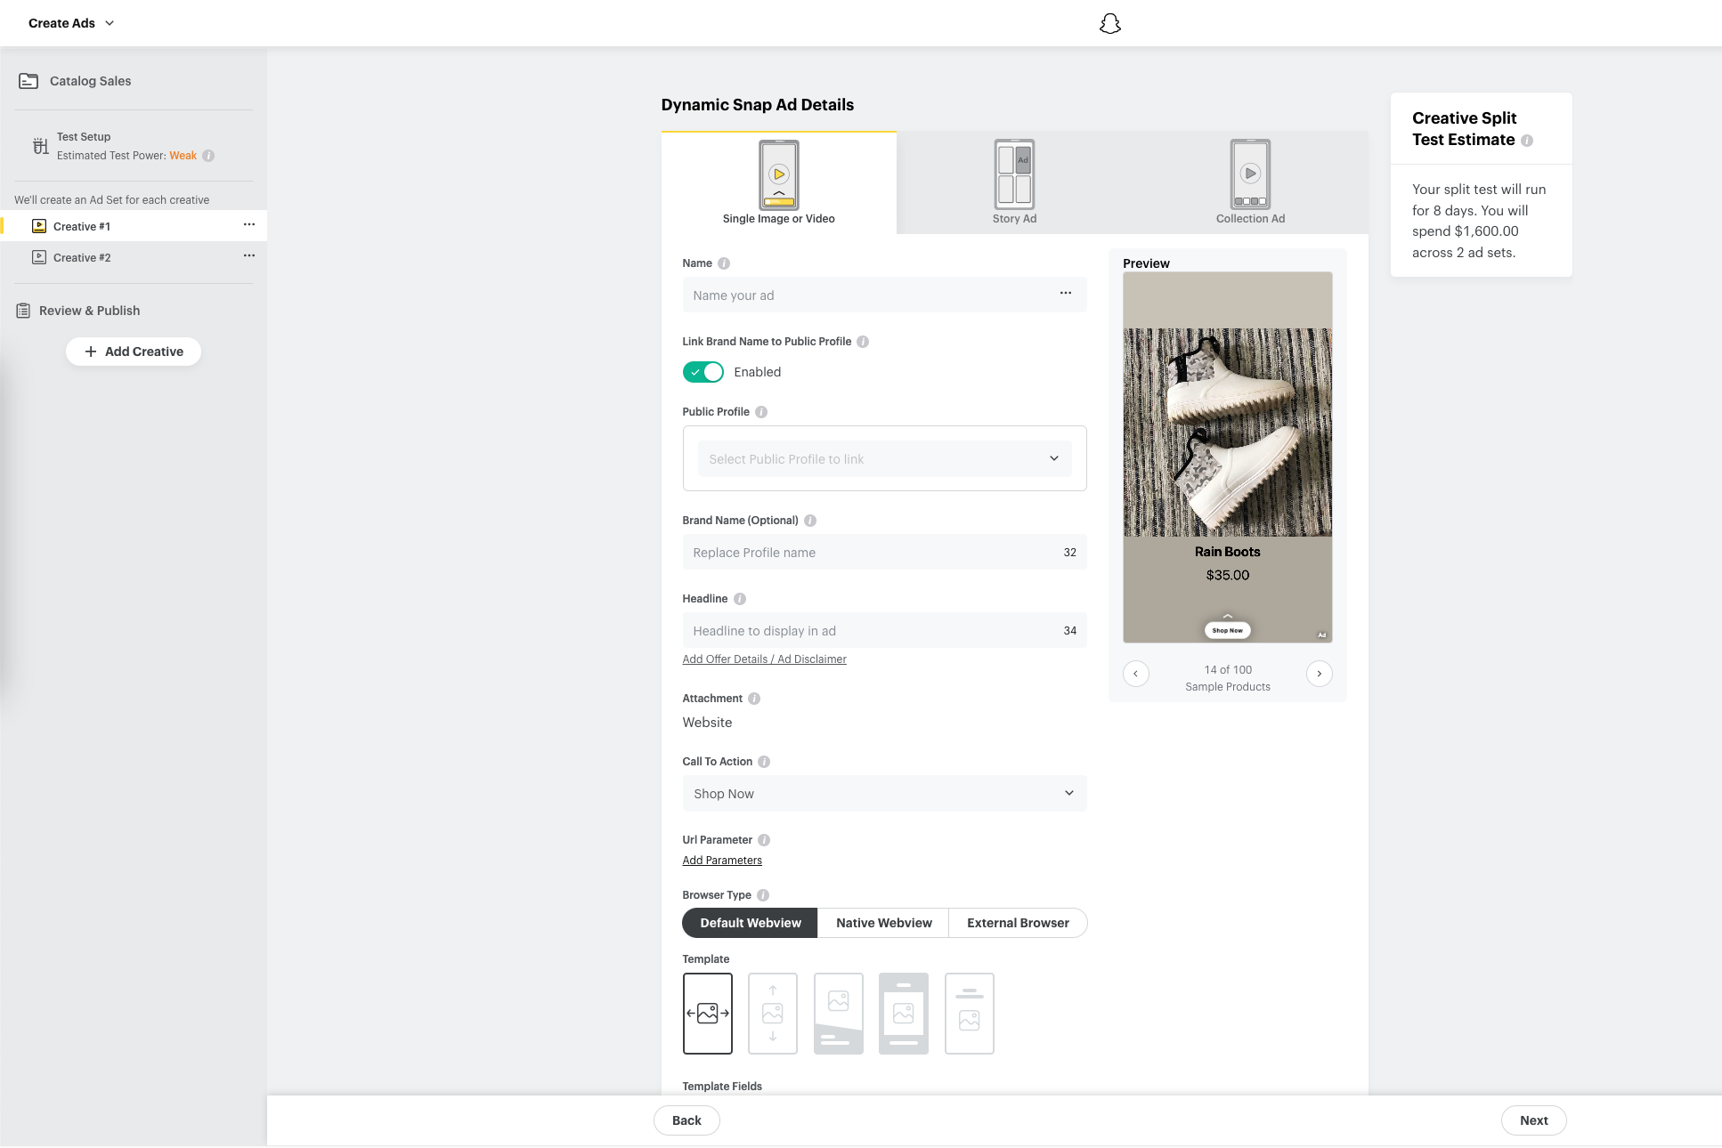The height and width of the screenshot is (1148, 1722).
Task: Expand the Create Ads dropdown menu
Action: [x=71, y=23]
